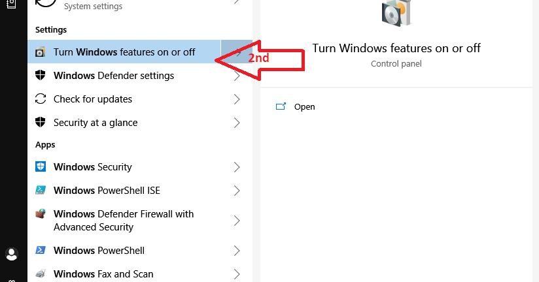Click the Turn Windows features preview thumbnail
Screen dimensions: 539x282
(396, 12)
